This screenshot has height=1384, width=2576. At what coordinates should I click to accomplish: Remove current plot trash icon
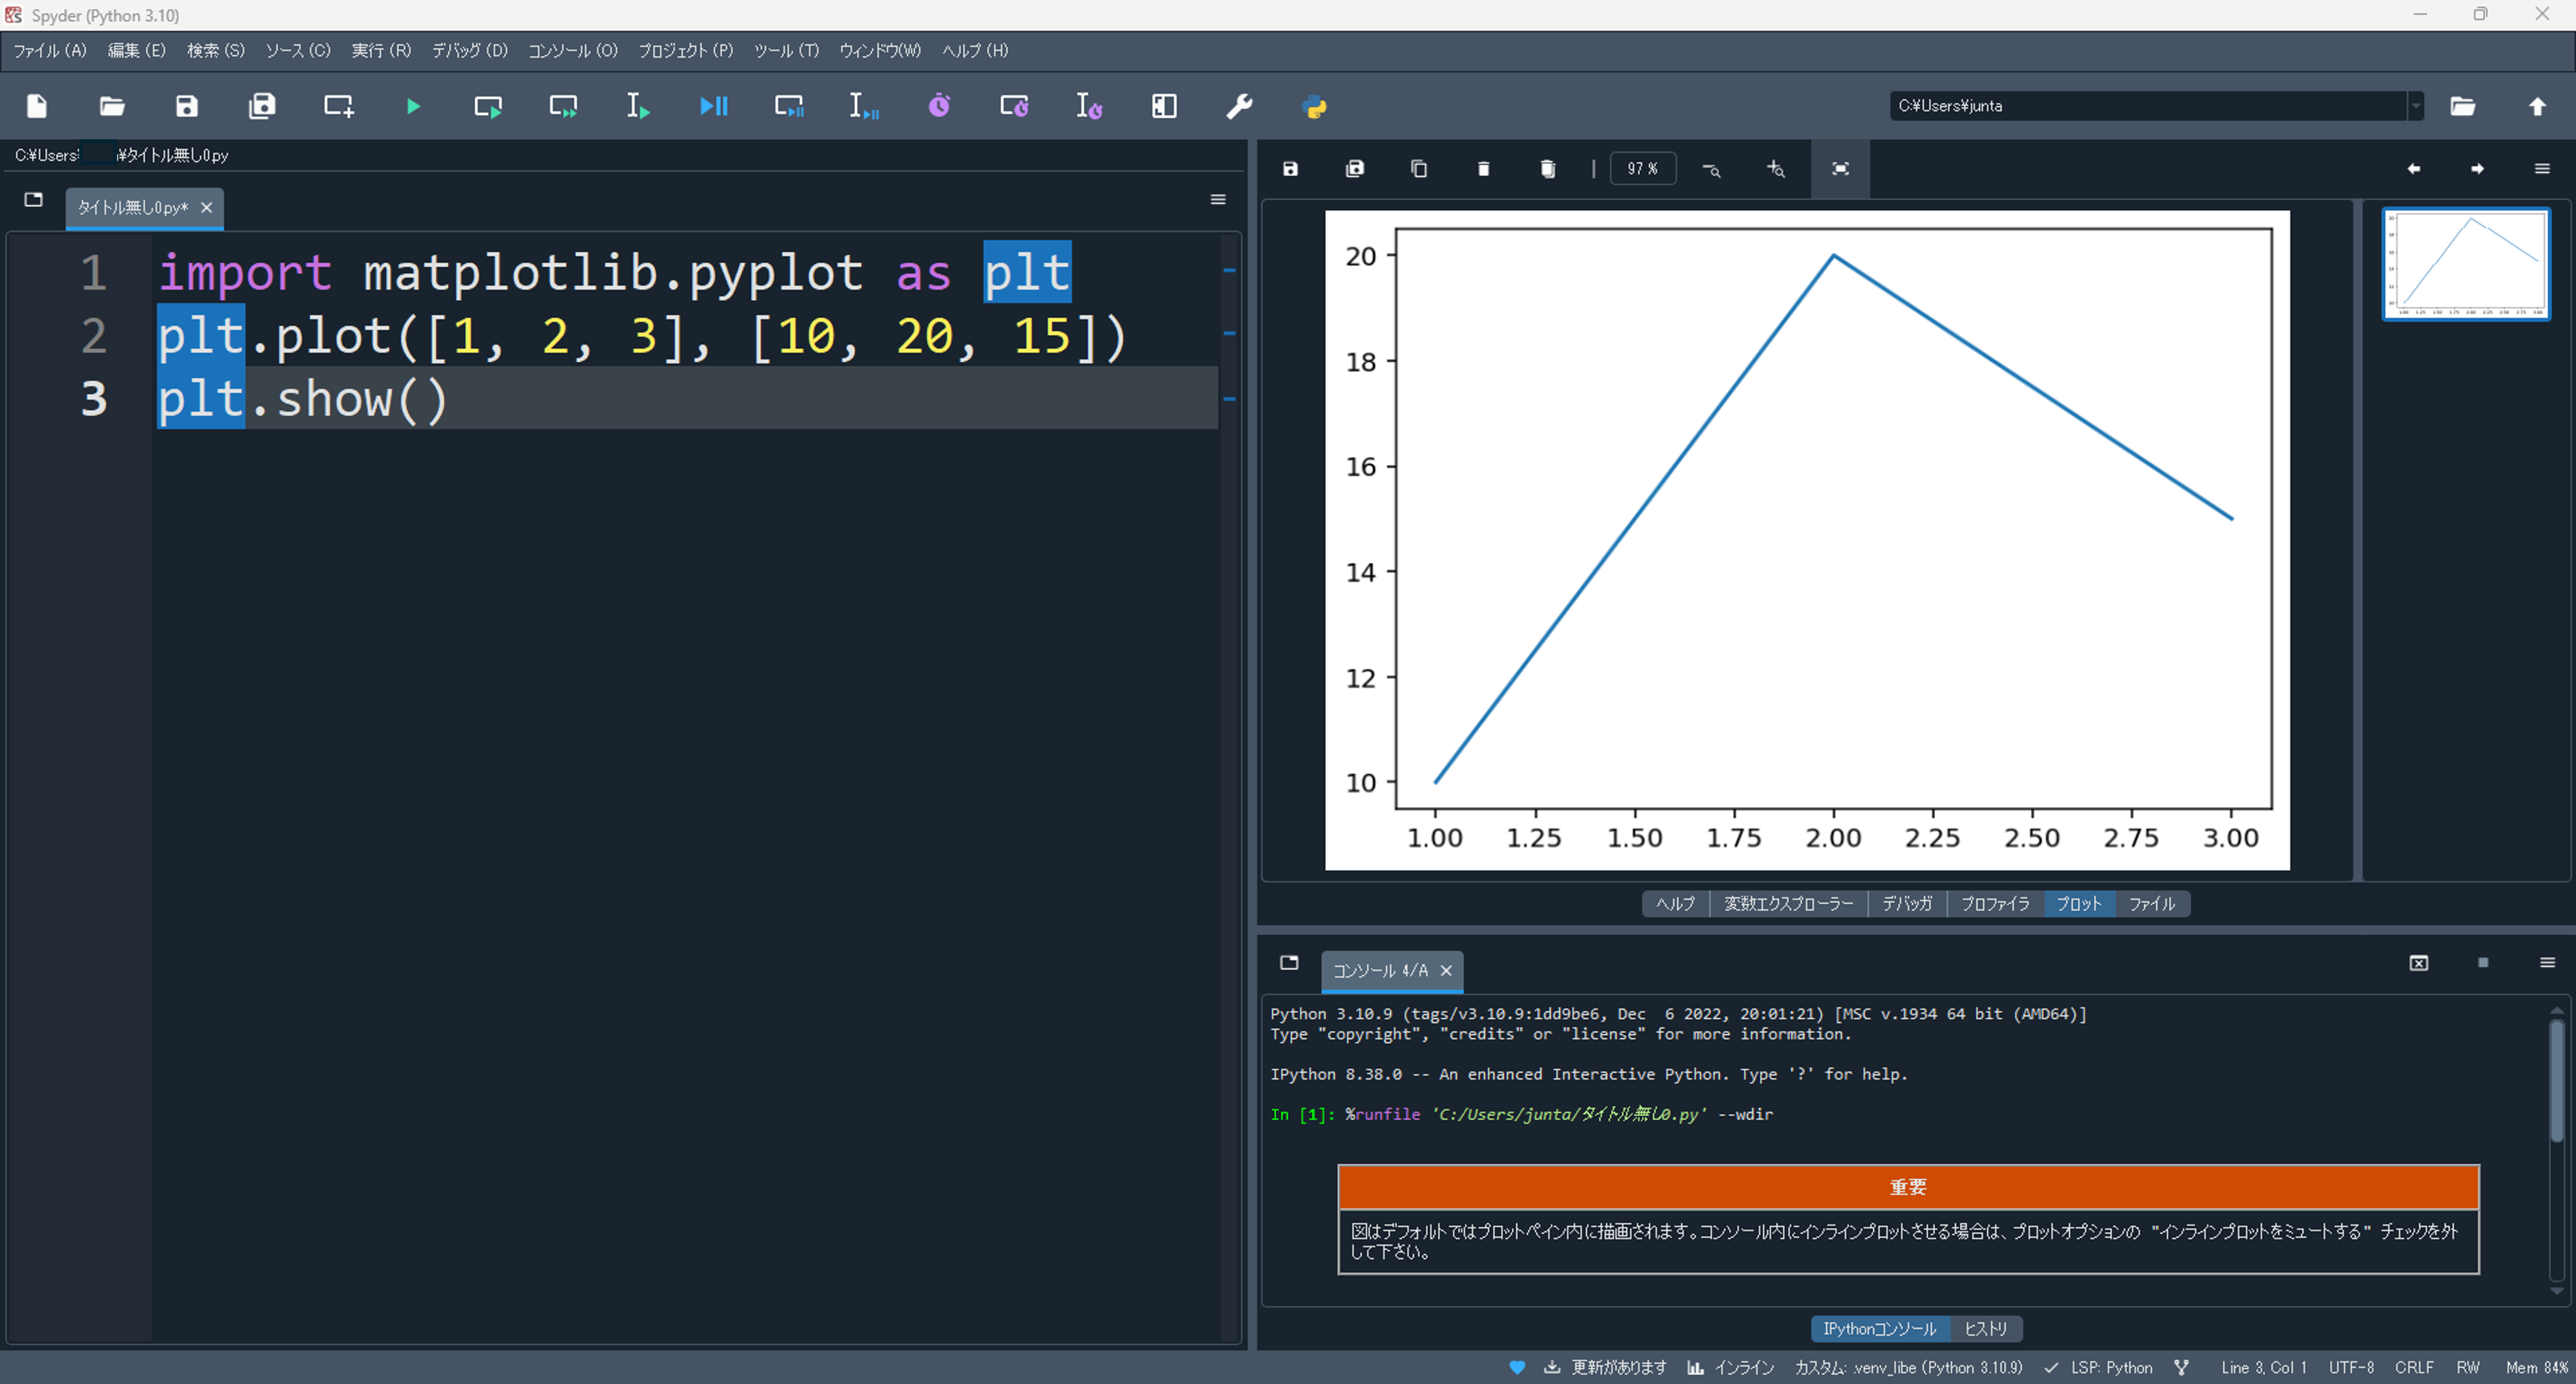1483,169
